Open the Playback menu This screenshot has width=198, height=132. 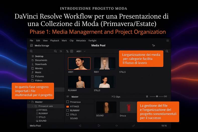[55, 41]
